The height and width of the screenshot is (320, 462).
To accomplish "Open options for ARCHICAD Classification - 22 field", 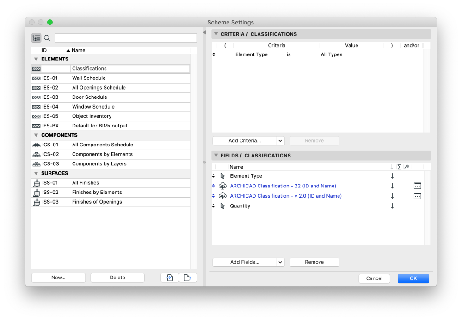I will coord(417,186).
